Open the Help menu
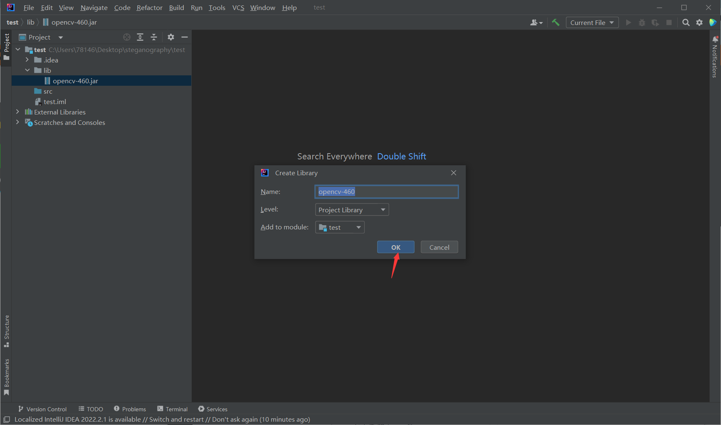Image resolution: width=721 pixels, height=425 pixels. (x=289, y=7)
